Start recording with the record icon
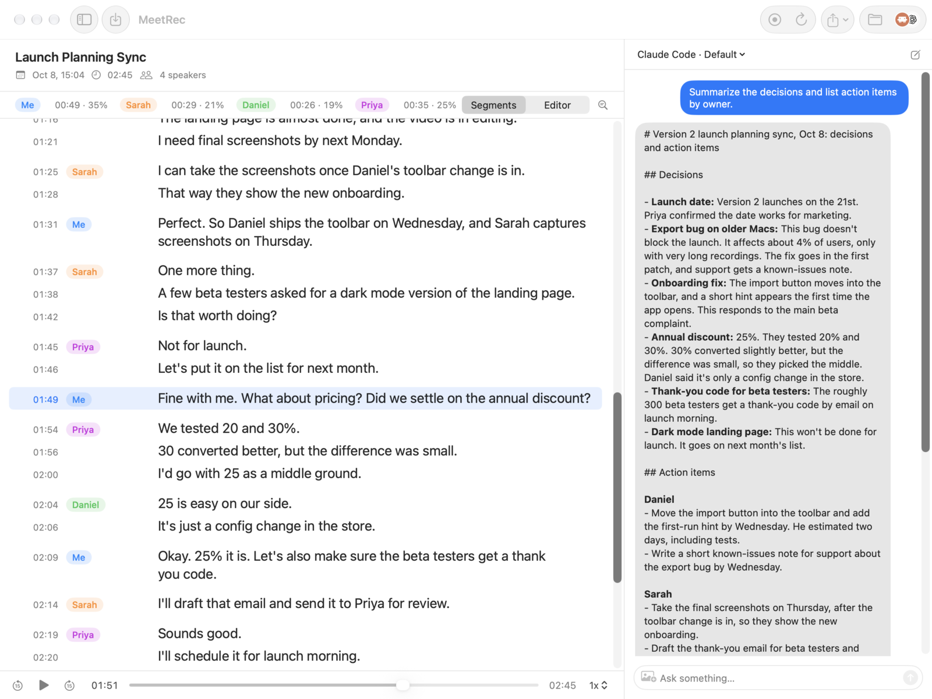The height and width of the screenshot is (699, 932). 774,20
